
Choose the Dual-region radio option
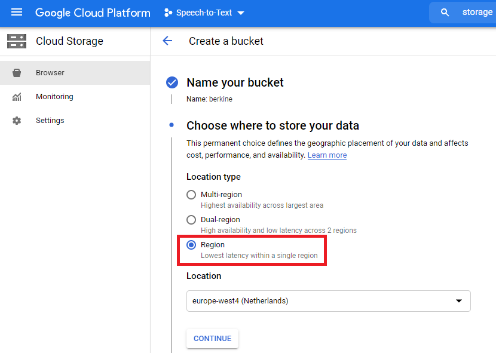tap(191, 220)
